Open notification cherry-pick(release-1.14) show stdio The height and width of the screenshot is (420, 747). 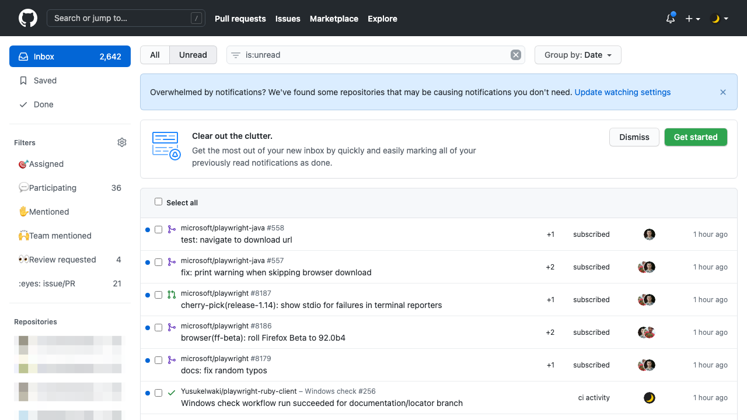coord(312,305)
